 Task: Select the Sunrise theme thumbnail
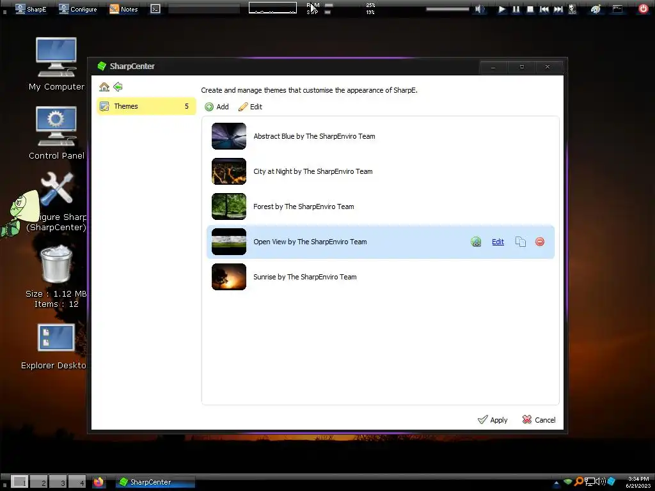pos(229,277)
